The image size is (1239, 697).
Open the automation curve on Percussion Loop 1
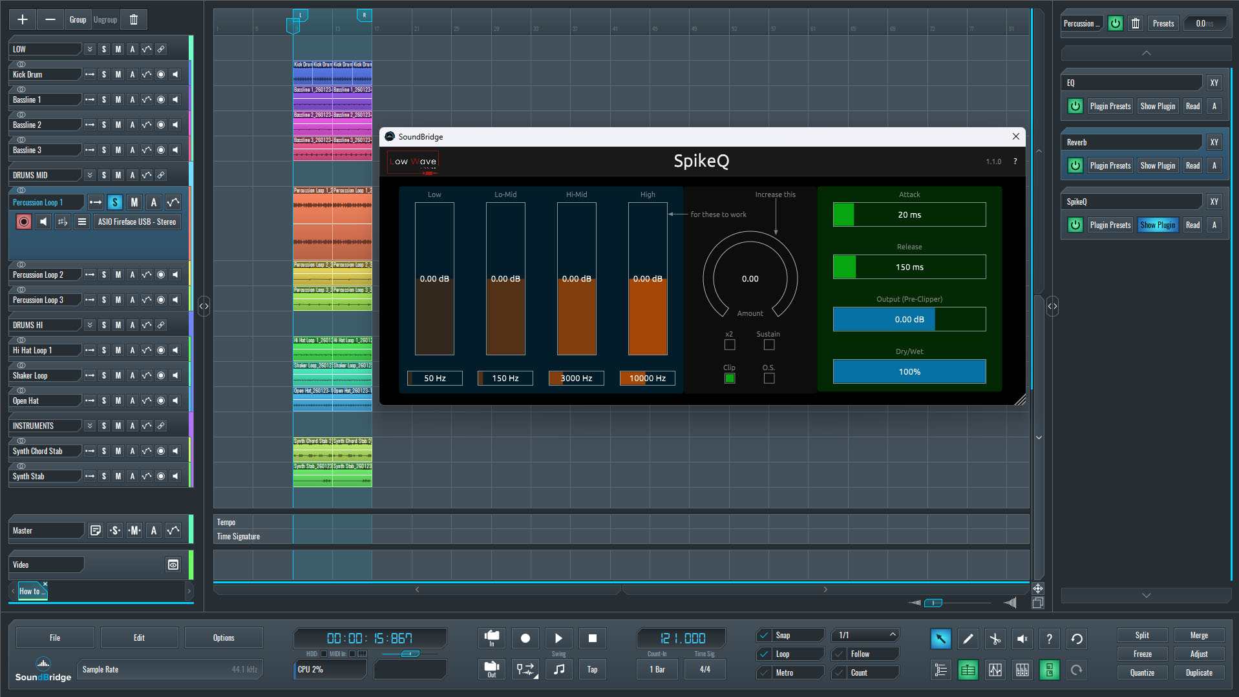[173, 202]
